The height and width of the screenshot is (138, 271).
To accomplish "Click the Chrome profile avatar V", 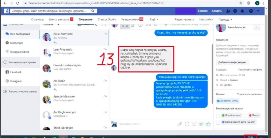I will tap(257, 3).
